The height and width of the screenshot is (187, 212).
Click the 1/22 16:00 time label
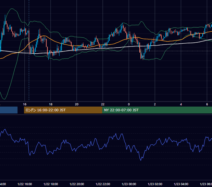(x=25, y=184)
